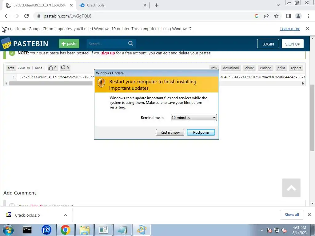Open the Chrome profile avatar

(x=298, y=16)
